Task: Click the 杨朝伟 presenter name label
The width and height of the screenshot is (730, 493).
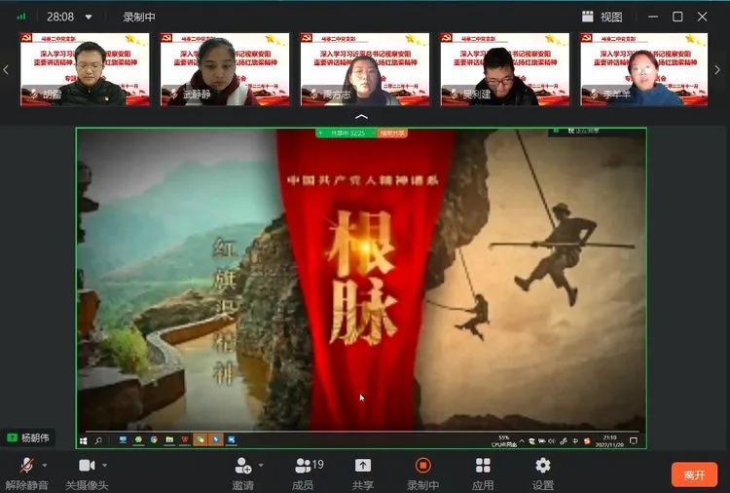Action: tap(28, 437)
